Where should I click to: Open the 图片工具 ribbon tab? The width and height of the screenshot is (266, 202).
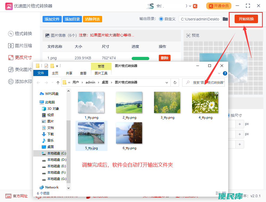tap(101, 73)
